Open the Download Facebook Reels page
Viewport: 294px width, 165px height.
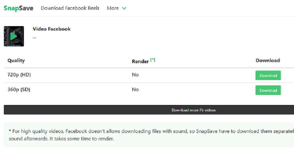click(70, 8)
